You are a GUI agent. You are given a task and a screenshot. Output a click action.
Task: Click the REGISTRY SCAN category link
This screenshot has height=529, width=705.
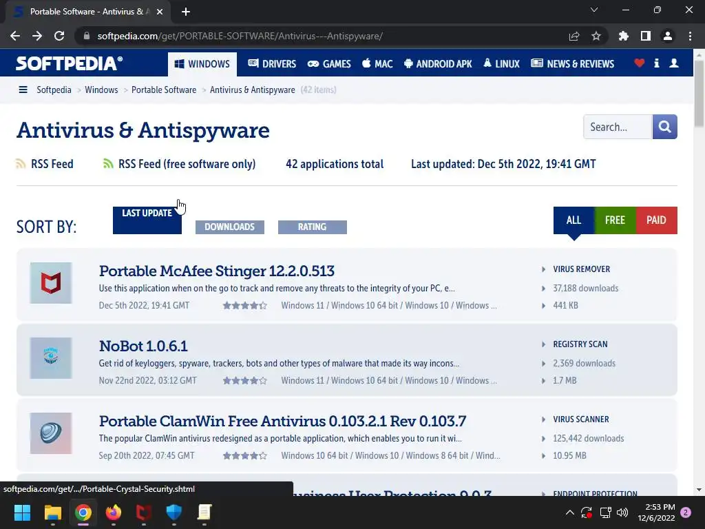[580, 344]
